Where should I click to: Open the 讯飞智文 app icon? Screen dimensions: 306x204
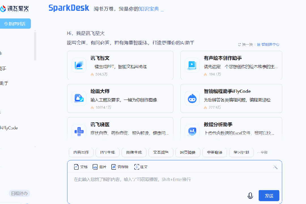tap(79, 65)
